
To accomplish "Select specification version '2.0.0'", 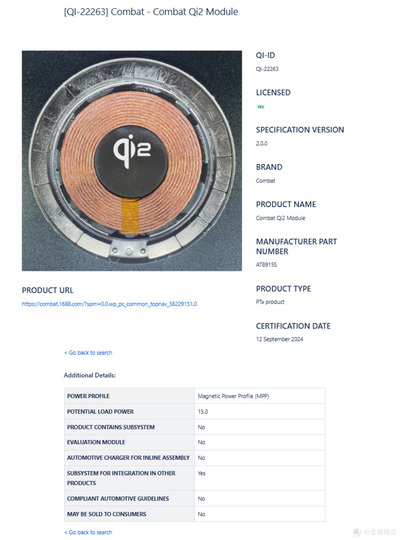I will point(261,144).
